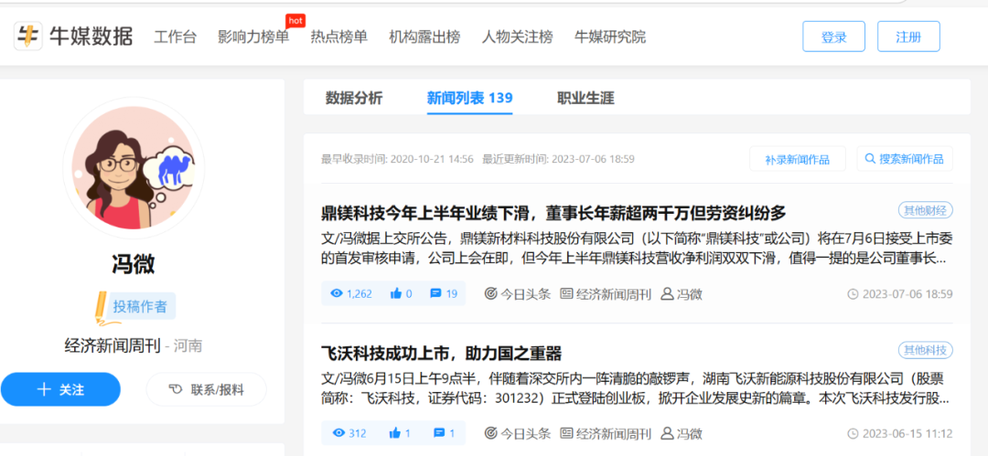Click the clock icon by 2023-07-06 18:59
Image resolution: width=988 pixels, height=456 pixels.
coord(854,293)
